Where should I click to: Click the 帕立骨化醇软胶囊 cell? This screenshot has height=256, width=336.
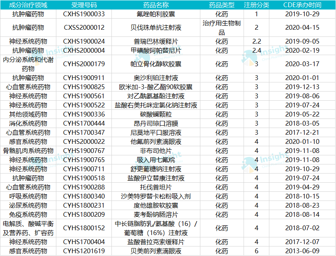(x=156, y=64)
